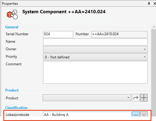The image size is (156, 121).
Task: Click the Classification section header
Action: (x=16, y=108)
